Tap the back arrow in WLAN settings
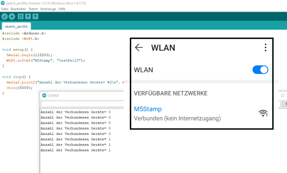287x173 pixels. pyautogui.click(x=139, y=48)
